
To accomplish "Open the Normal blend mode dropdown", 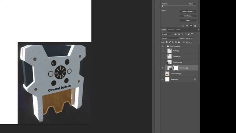I will tap(170, 38).
